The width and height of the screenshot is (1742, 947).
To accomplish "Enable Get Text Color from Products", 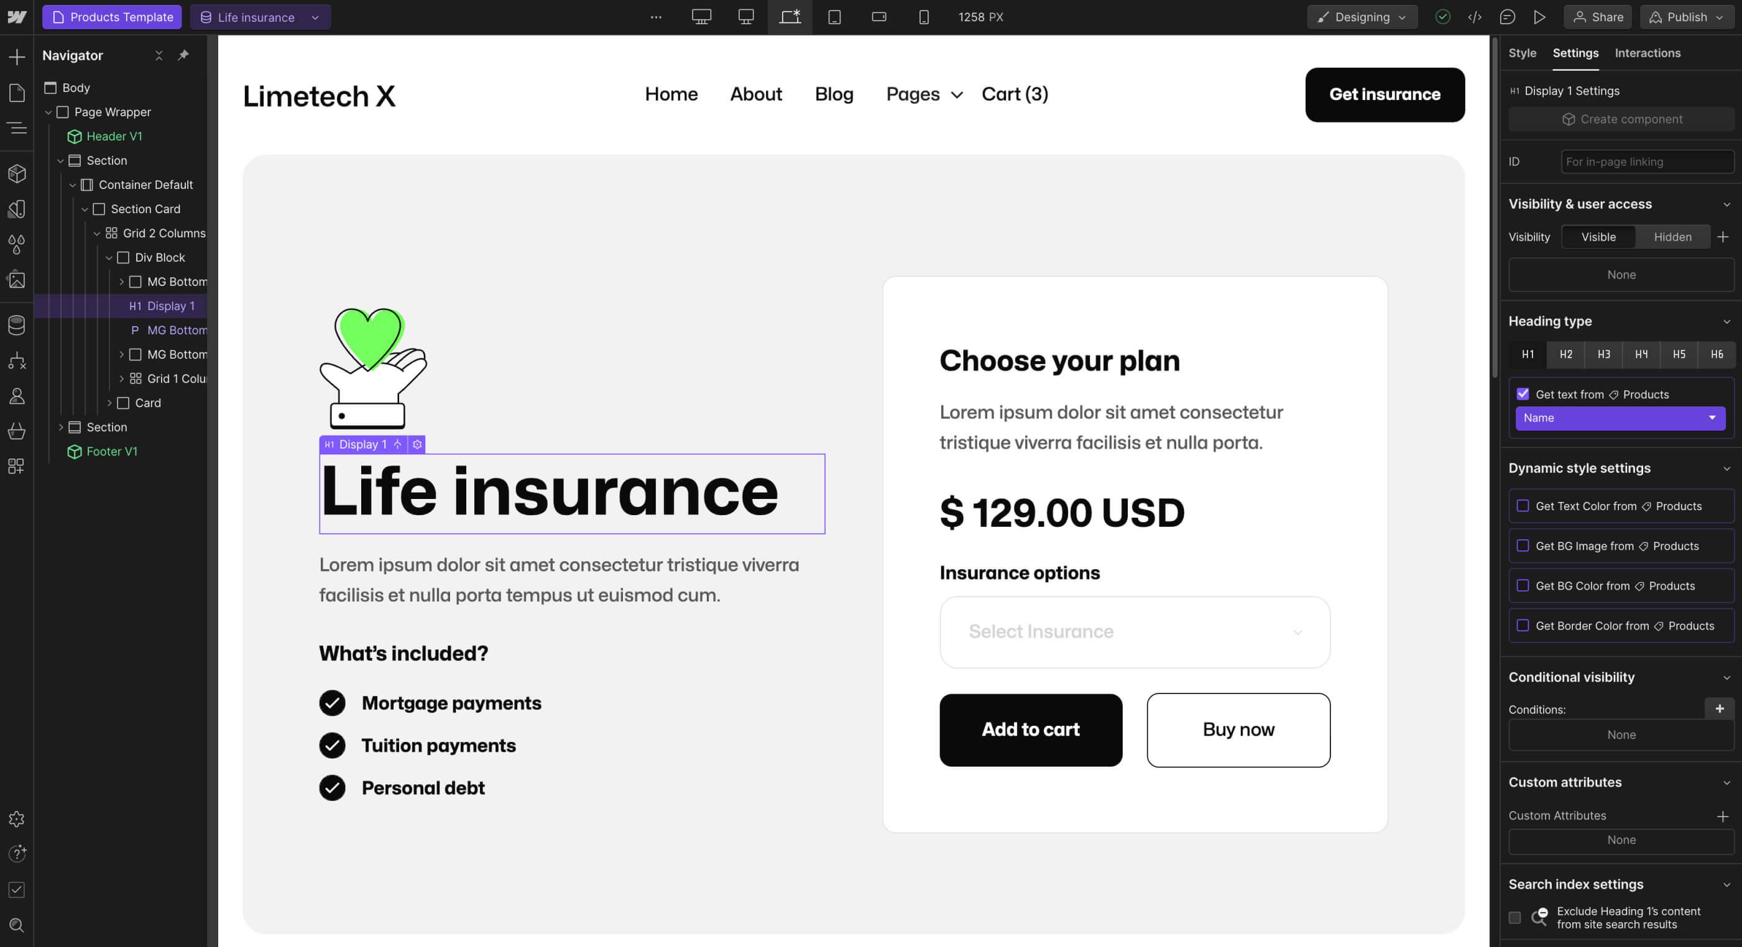I will 1523,506.
